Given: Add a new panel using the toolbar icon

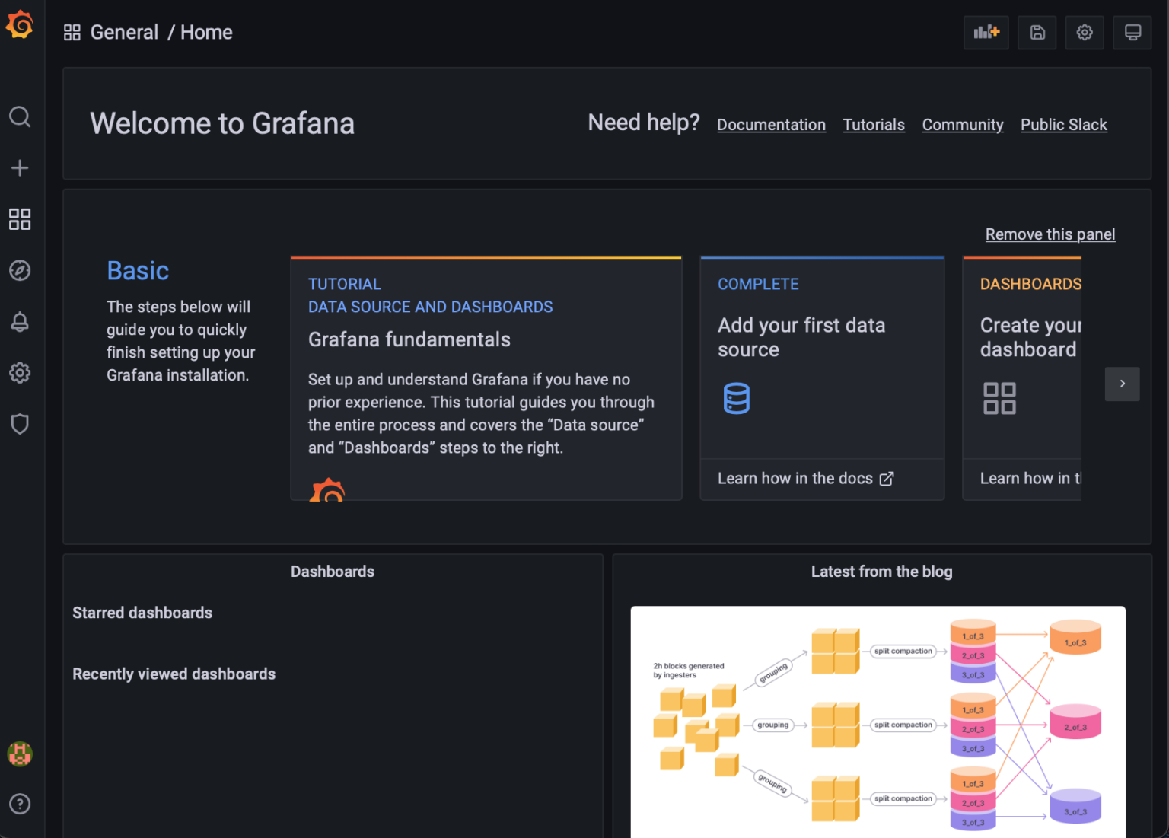Looking at the screenshot, I should coord(986,32).
